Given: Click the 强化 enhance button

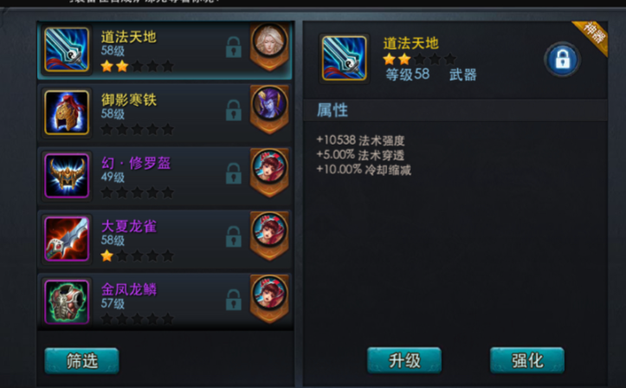Looking at the screenshot, I should point(527,360).
